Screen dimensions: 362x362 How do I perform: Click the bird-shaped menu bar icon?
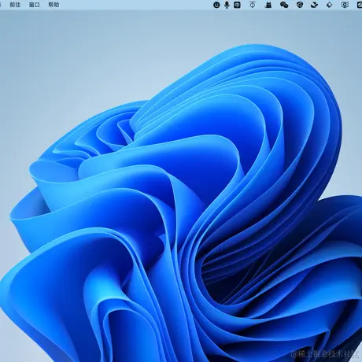coord(314,5)
